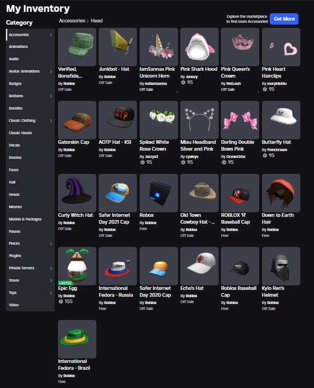314x388 pixels.
Task: Open creator cyaleys profile link
Action: [x=192, y=157]
